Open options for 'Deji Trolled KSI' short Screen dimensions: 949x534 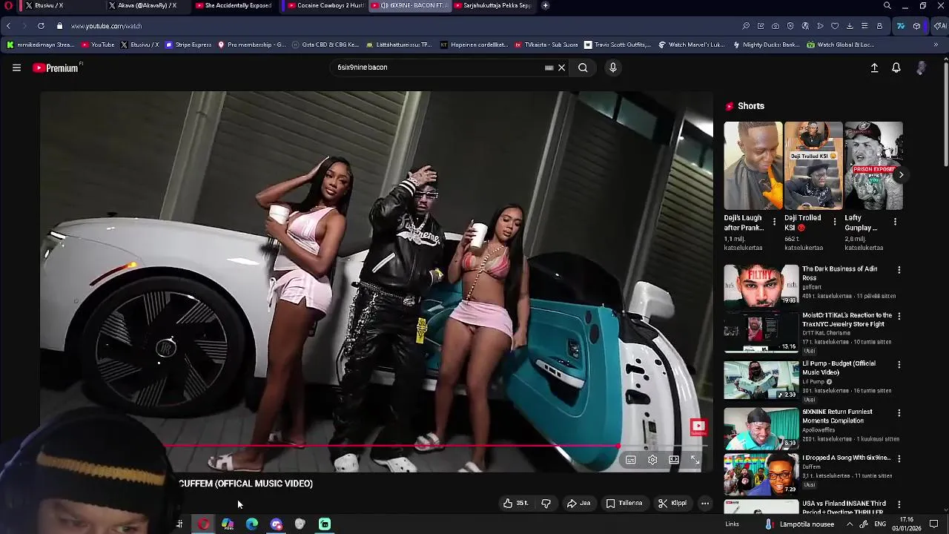[835, 222]
